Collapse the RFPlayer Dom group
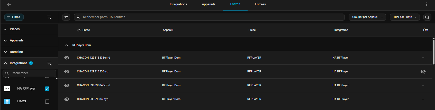 tap(67, 45)
